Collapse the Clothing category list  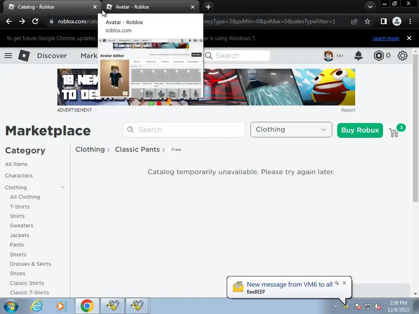[x=63, y=187]
